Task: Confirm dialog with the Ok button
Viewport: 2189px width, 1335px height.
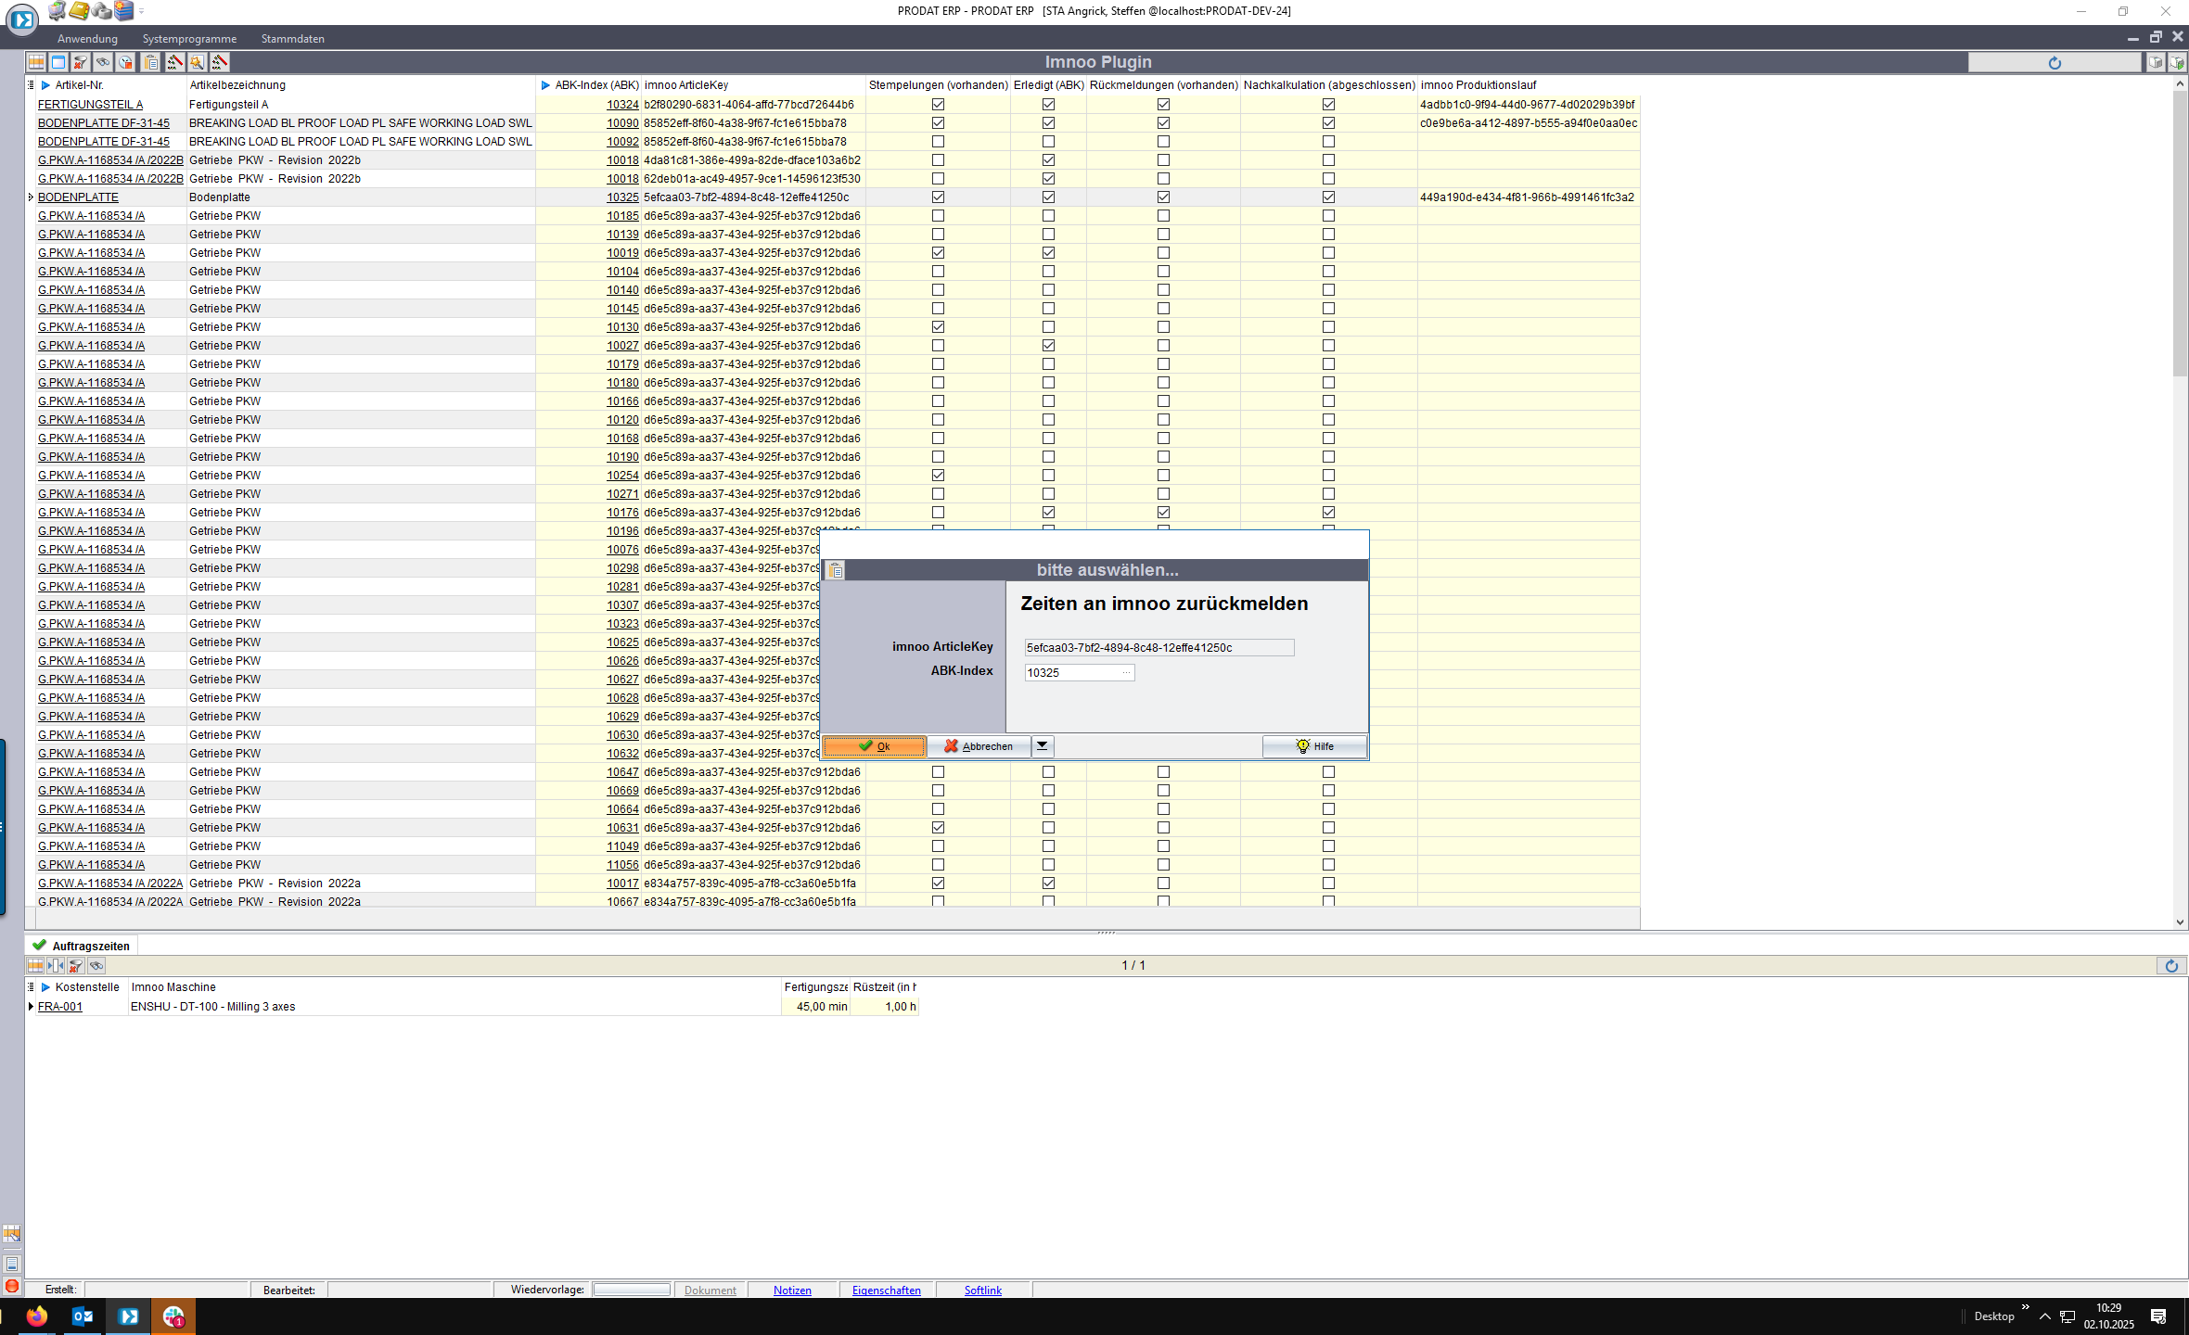Action: pos(874,746)
